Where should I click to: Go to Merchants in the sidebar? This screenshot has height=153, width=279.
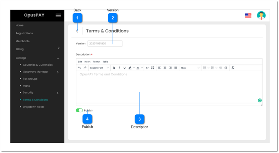click(x=22, y=41)
